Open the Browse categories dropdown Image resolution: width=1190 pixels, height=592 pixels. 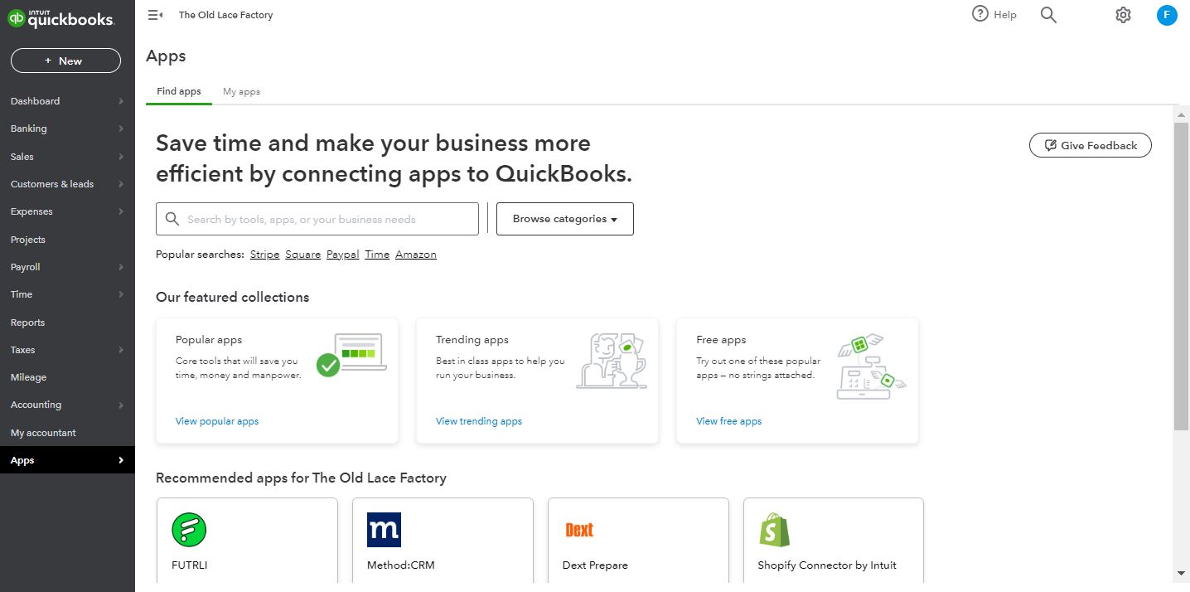point(565,219)
